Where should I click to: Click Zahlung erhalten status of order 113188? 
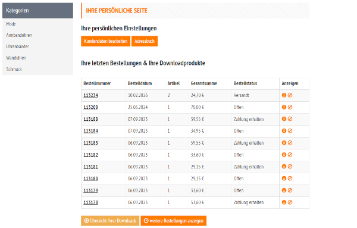249,119
